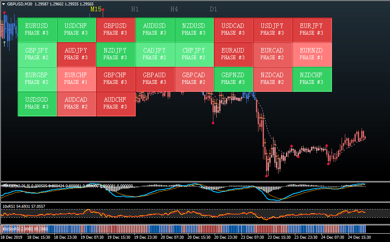Image resolution: width=390 pixels, height=242 pixels.
Task: Select the USDSGD Phase #3 tile
Action: (37, 103)
